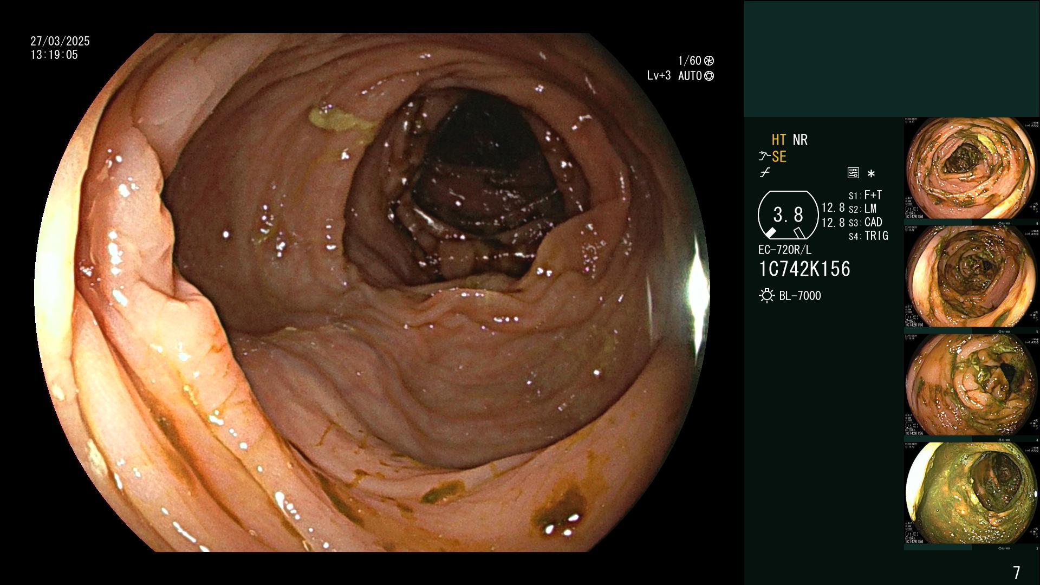Image resolution: width=1040 pixels, height=585 pixels.
Task: Click the Lv+3 brightness level
Action: tap(659, 76)
